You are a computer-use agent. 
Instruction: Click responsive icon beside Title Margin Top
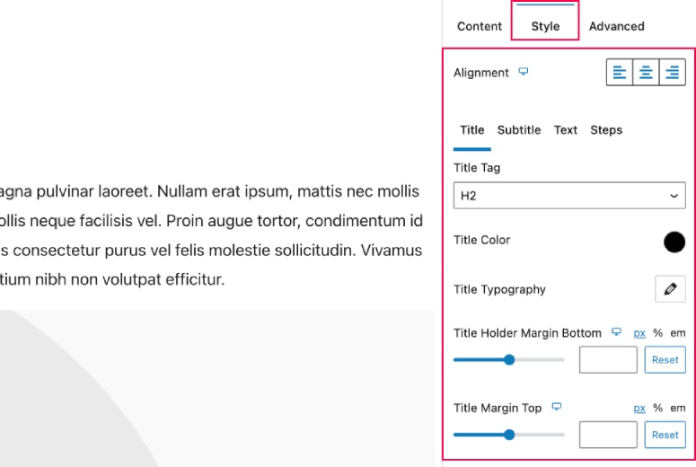click(557, 407)
